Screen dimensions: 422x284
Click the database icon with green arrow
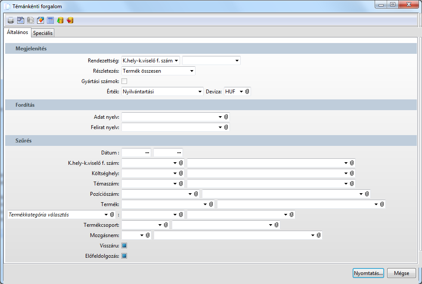tap(60, 20)
